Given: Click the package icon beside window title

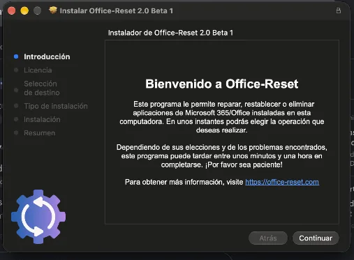Looking at the screenshot, I should (53, 10).
